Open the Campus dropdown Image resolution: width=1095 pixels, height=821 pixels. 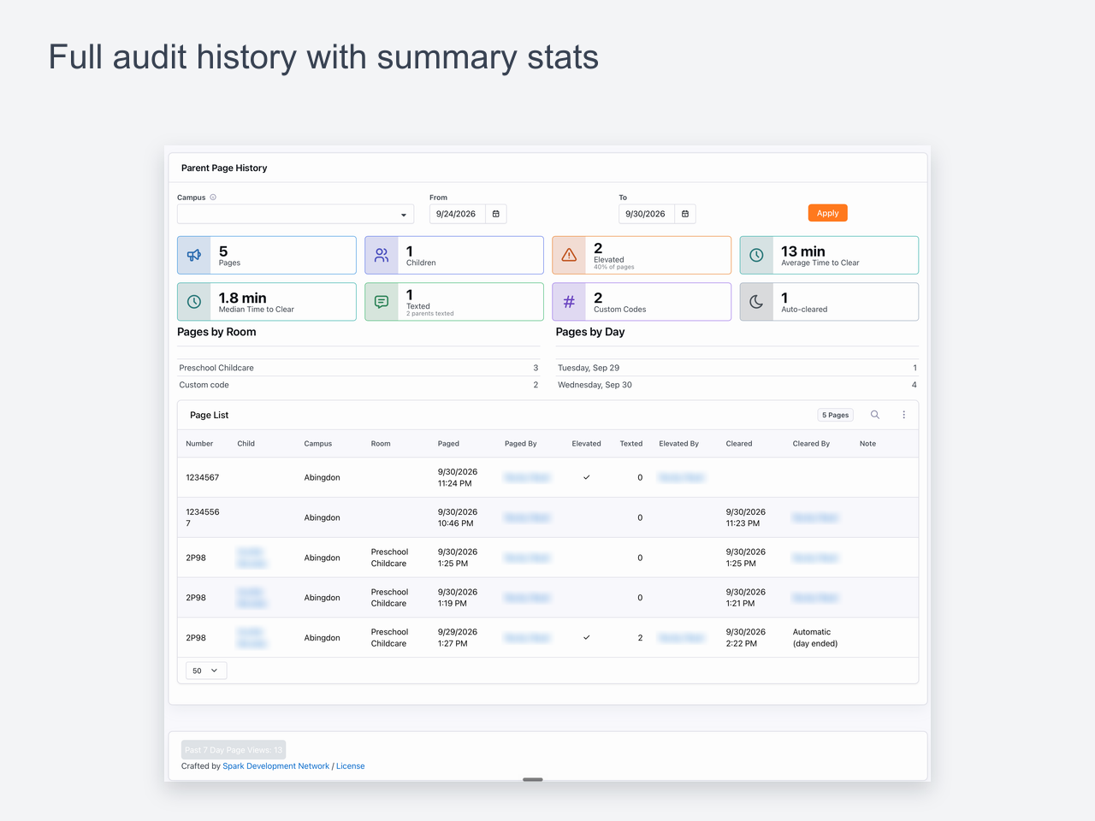295,214
